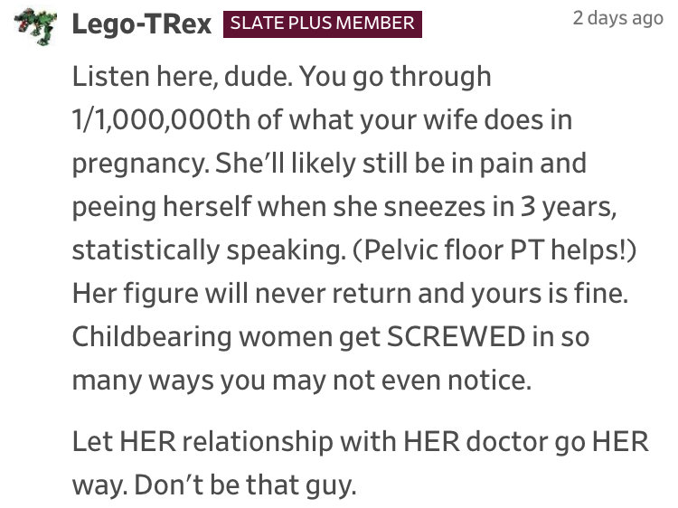Open the Lego-TRex dinosaur avatar
The image size is (678, 508).
36,27
